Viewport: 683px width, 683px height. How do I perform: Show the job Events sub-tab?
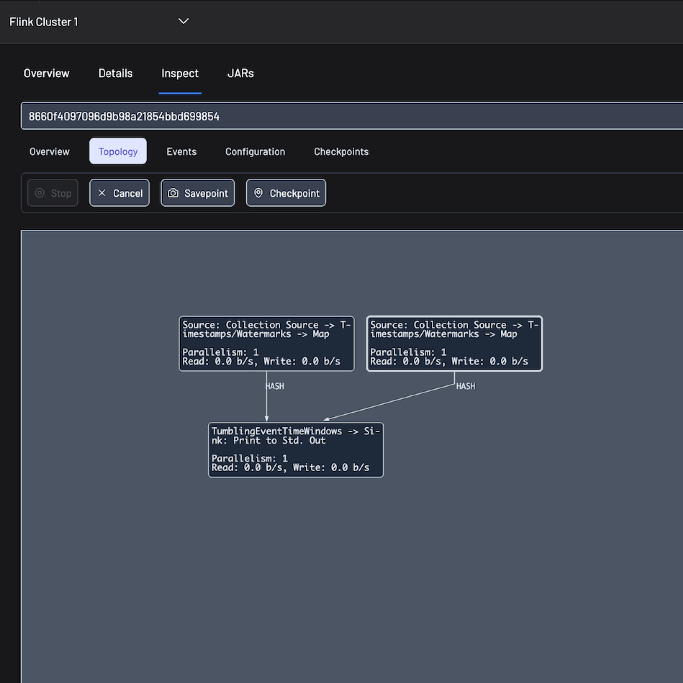coord(181,152)
